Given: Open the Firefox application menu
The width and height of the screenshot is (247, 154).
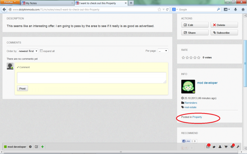Looking at the screenshot, I should pos(10,2).
